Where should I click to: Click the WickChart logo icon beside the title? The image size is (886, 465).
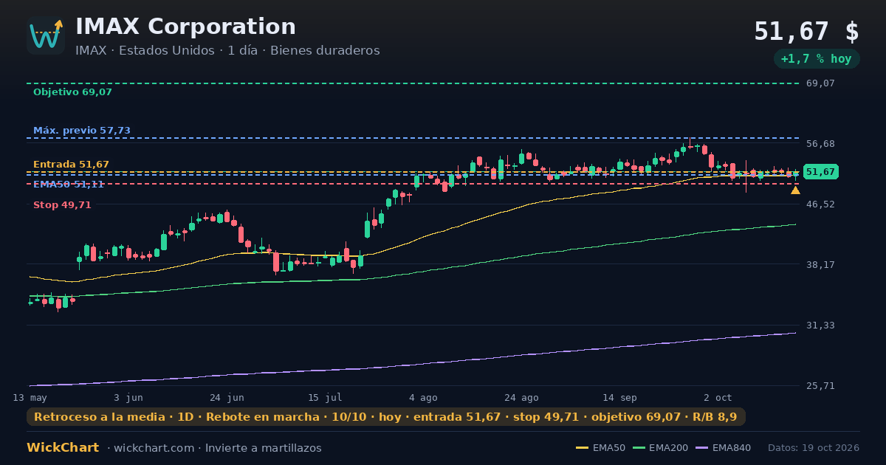coord(46,35)
